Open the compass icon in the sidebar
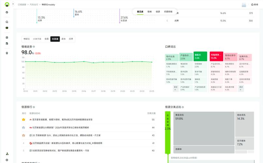263x163 pixels. click(7, 12)
